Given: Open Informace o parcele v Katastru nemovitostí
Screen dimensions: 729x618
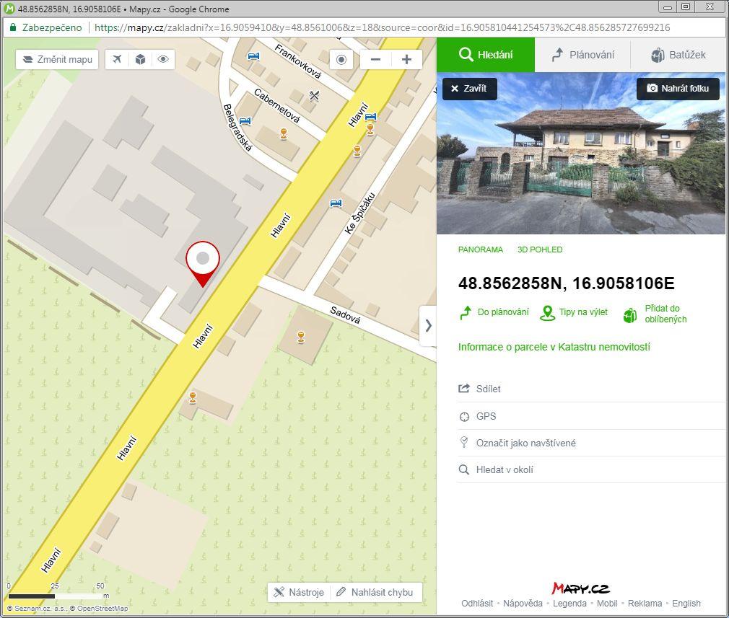Looking at the screenshot, I should point(554,347).
